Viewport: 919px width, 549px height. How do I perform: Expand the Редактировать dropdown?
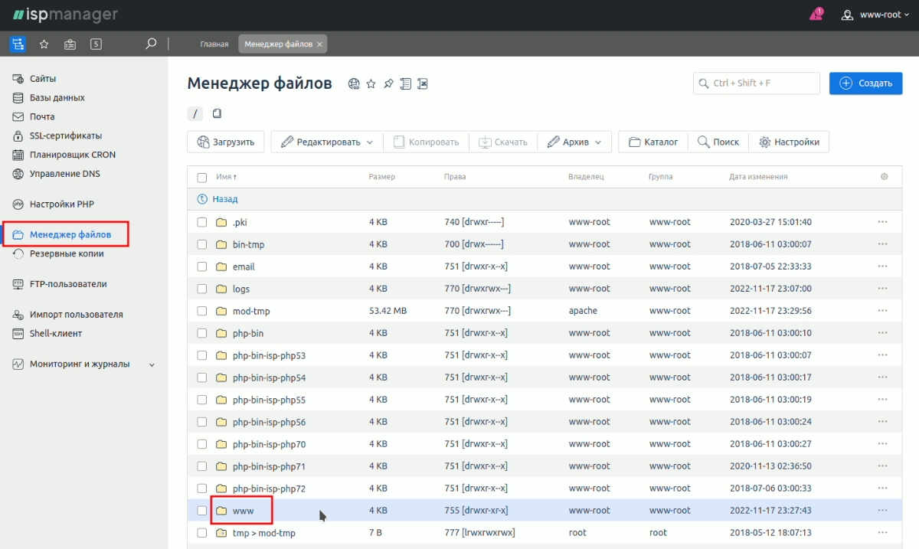pyautogui.click(x=327, y=142)
